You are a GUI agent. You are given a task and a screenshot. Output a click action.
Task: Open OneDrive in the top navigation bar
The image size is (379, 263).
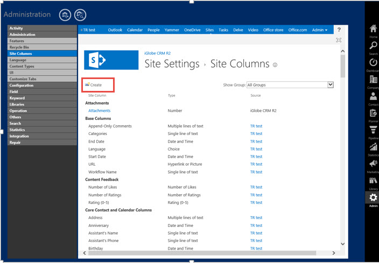pyautogui.click(x=192, y=30)
